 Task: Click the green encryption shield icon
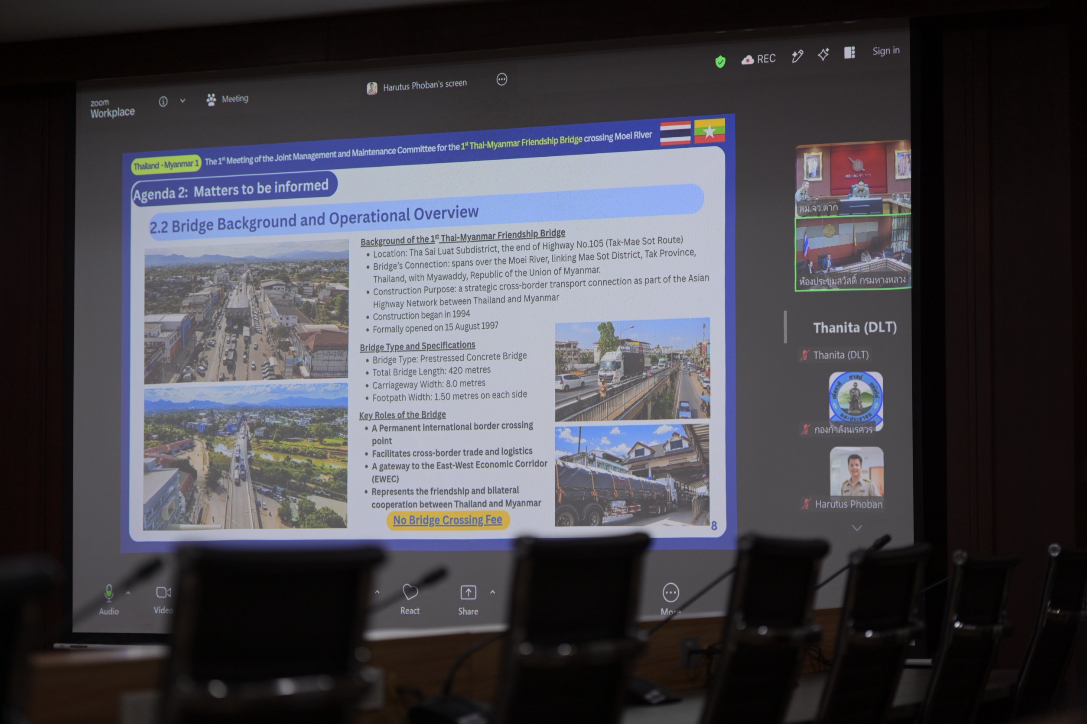pos(720,61)
